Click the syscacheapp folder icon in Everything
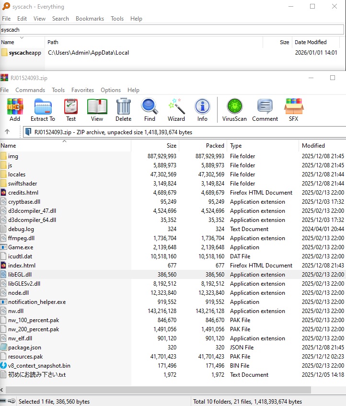Screen dimensions: 346x406 click(x=4, y=53)
